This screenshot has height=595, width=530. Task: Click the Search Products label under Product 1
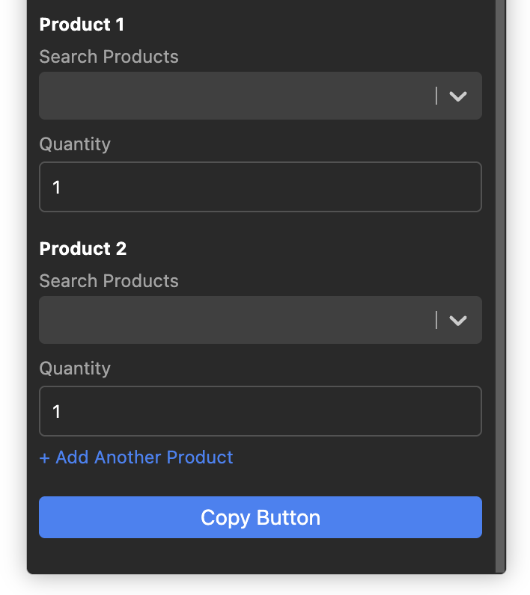pyautogui.click(x=109, y=57)
